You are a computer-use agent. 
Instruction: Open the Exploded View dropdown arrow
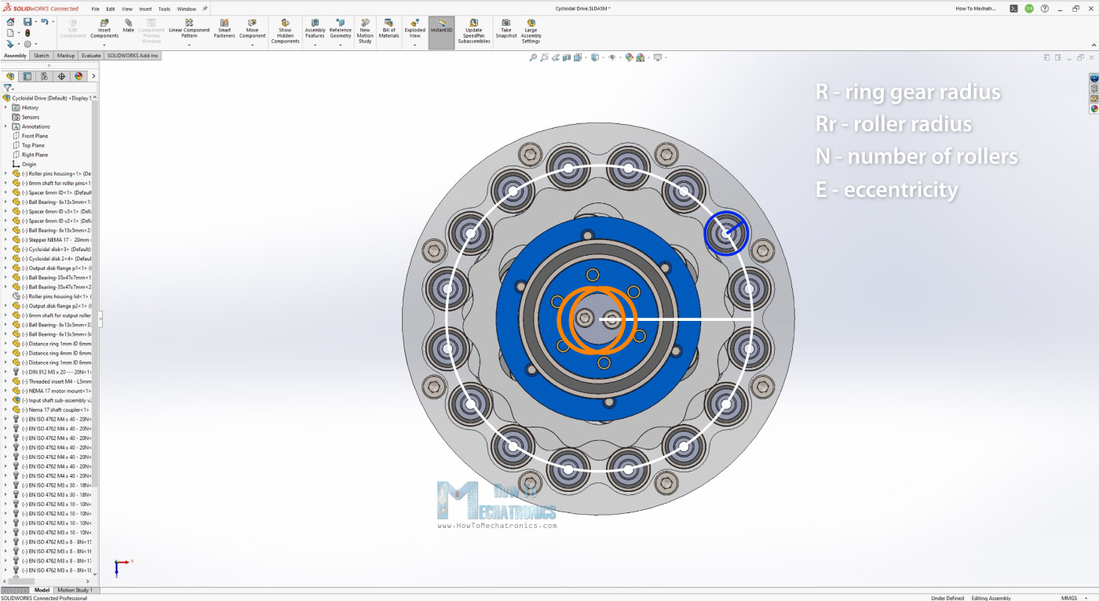click(414, 46)
